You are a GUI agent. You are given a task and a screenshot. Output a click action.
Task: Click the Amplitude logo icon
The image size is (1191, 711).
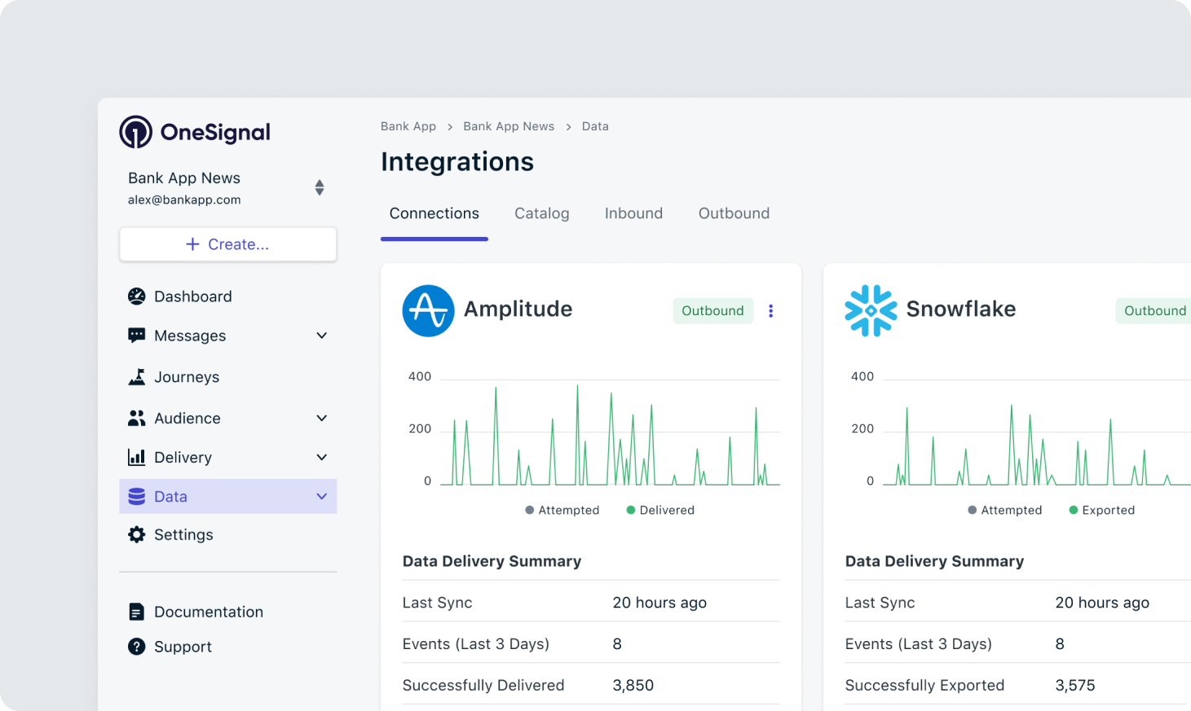(x=428, y=310)
